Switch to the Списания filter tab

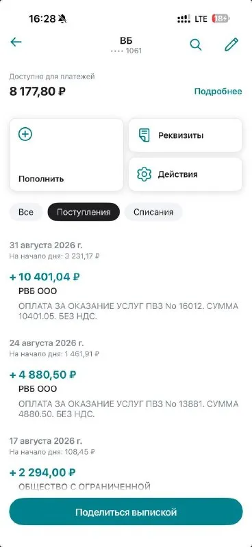[153, 212]
